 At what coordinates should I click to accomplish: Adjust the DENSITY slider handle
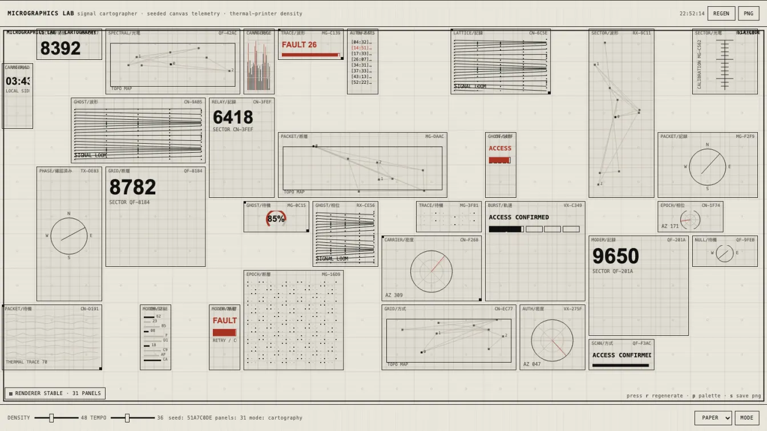[51, 418]
